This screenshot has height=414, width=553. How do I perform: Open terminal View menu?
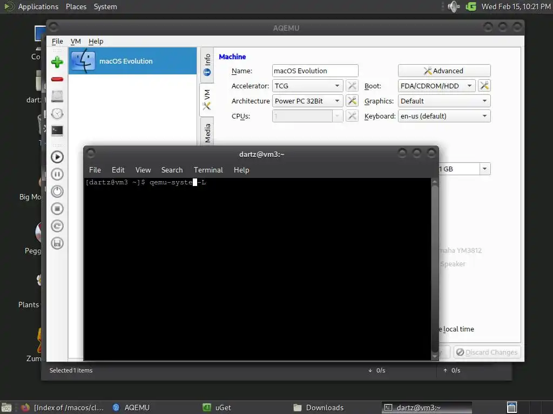tap(143, 170)
